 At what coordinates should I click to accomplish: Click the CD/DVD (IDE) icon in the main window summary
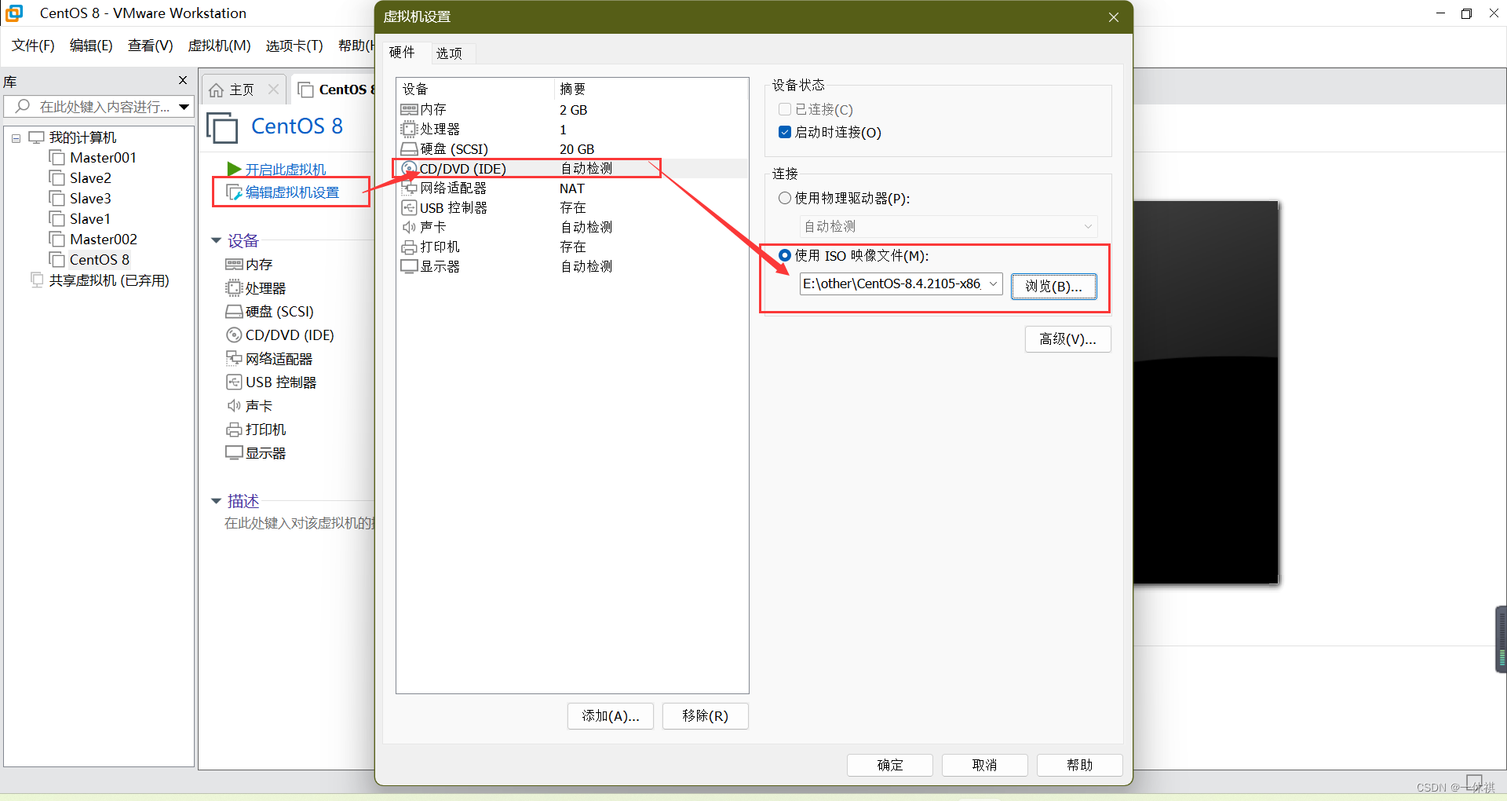tap(234, 335)
